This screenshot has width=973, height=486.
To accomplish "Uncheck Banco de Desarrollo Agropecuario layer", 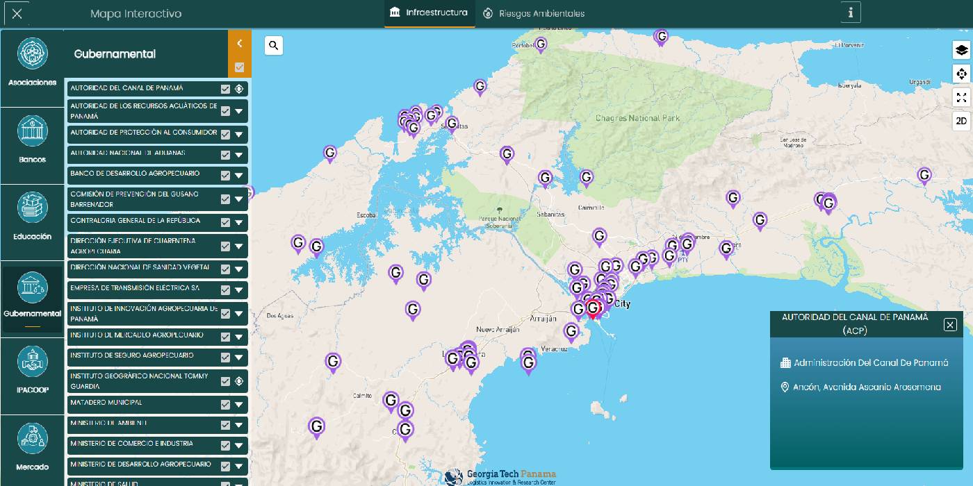I will click(x=225, y=176).
